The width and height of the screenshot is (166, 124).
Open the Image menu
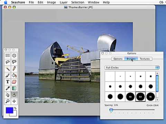52,2
